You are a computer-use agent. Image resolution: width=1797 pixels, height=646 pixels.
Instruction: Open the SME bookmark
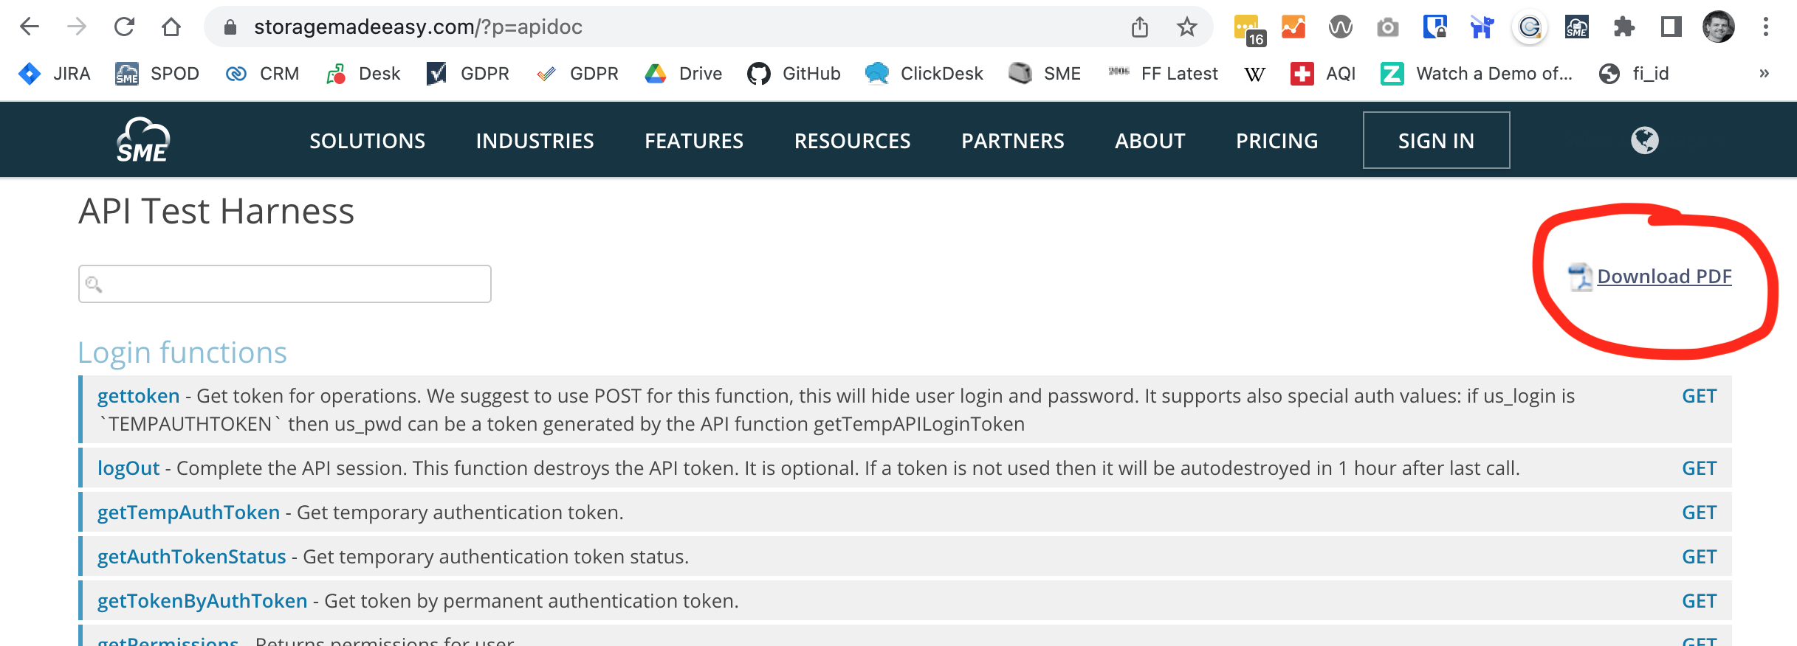pos(1045,74)
